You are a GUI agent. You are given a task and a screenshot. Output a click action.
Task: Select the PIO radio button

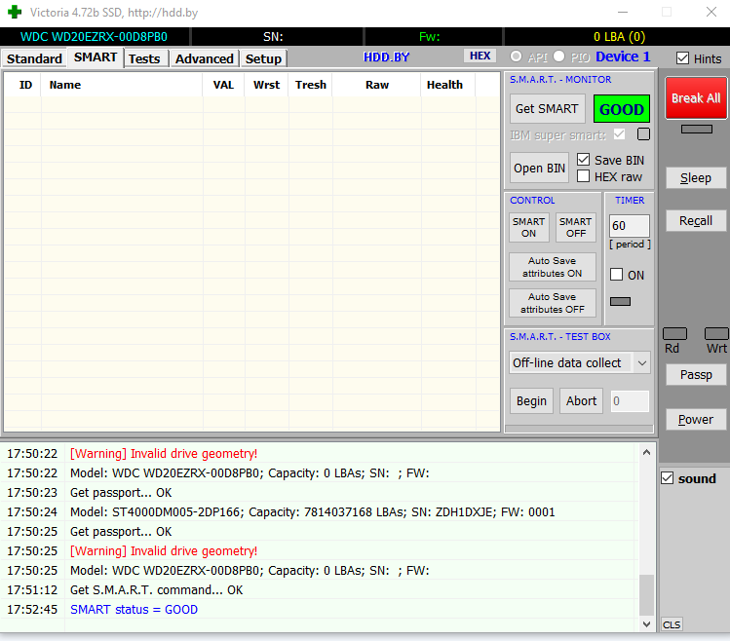(559, 57)
